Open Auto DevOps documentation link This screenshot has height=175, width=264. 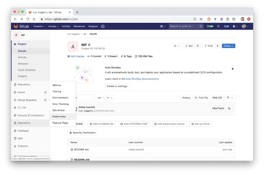click(142, 79)
